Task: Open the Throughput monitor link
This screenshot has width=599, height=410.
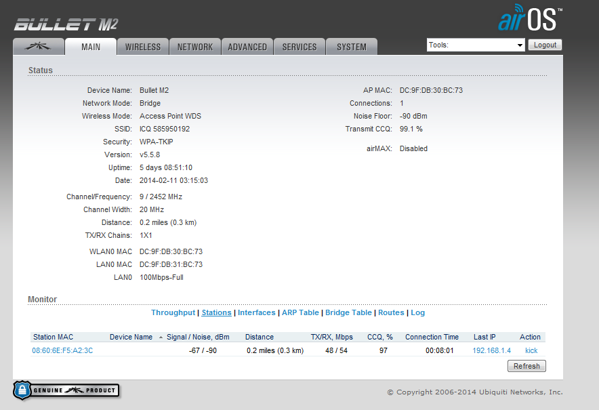Action: coord(173,312)
